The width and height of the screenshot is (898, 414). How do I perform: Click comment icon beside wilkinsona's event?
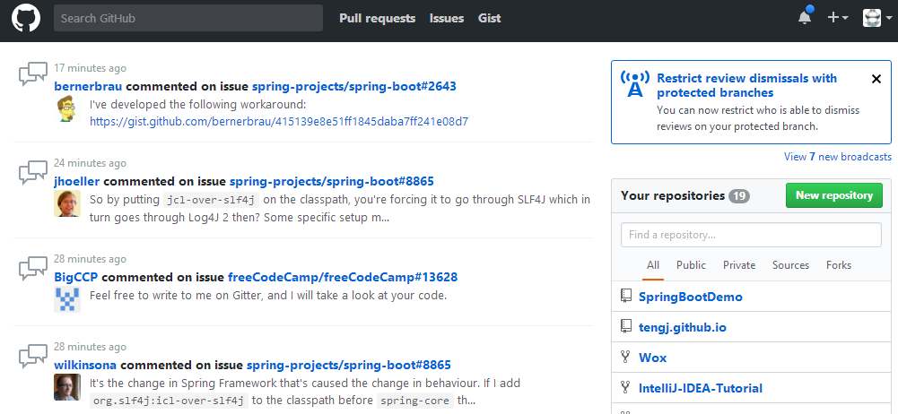tap(32, 357)
